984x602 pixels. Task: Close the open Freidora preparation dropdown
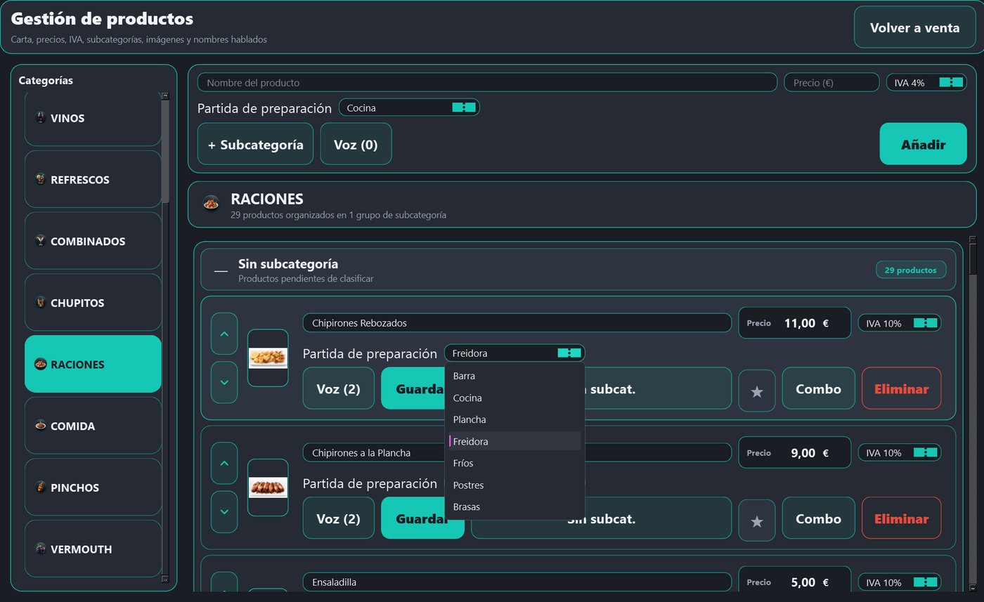click(x=514, y=353)
